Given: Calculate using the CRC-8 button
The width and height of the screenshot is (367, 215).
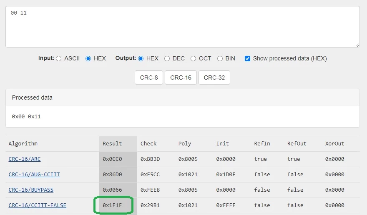Looking at the screenshot, I should (149, 77).
